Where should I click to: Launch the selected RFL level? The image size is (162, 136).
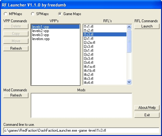tap(147, 26)
